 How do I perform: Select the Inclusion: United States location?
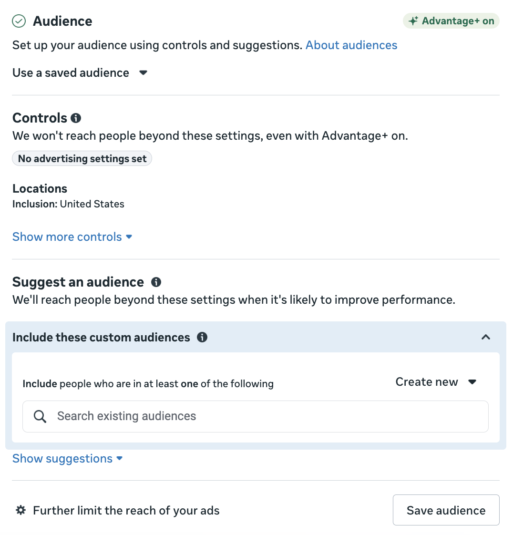(x=68, y=204)
